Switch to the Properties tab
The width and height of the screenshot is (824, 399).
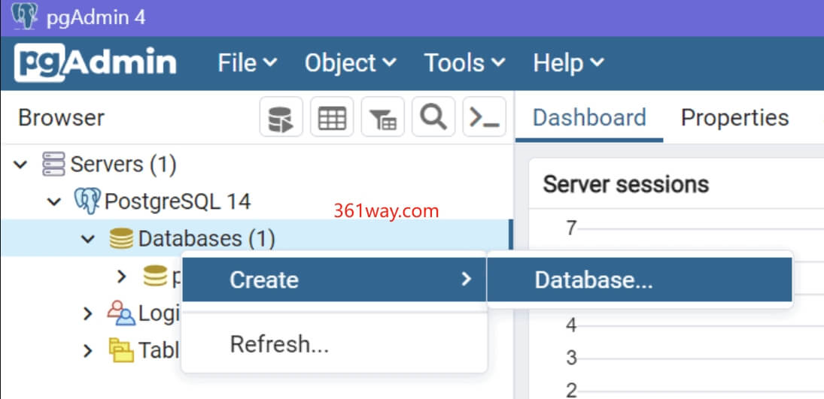[734, 118]
